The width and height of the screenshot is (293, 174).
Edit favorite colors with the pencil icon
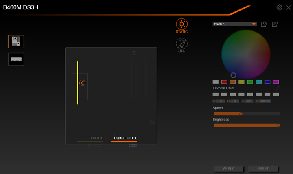(x=278, y=88)
